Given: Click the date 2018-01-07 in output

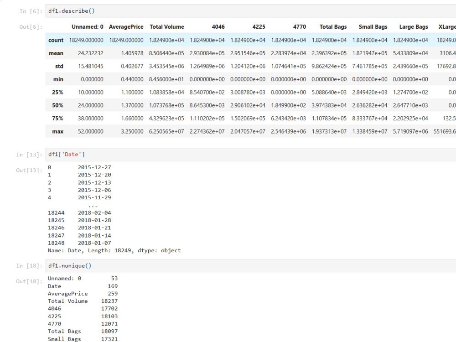Looking at the screenshot, I should 94,243.
